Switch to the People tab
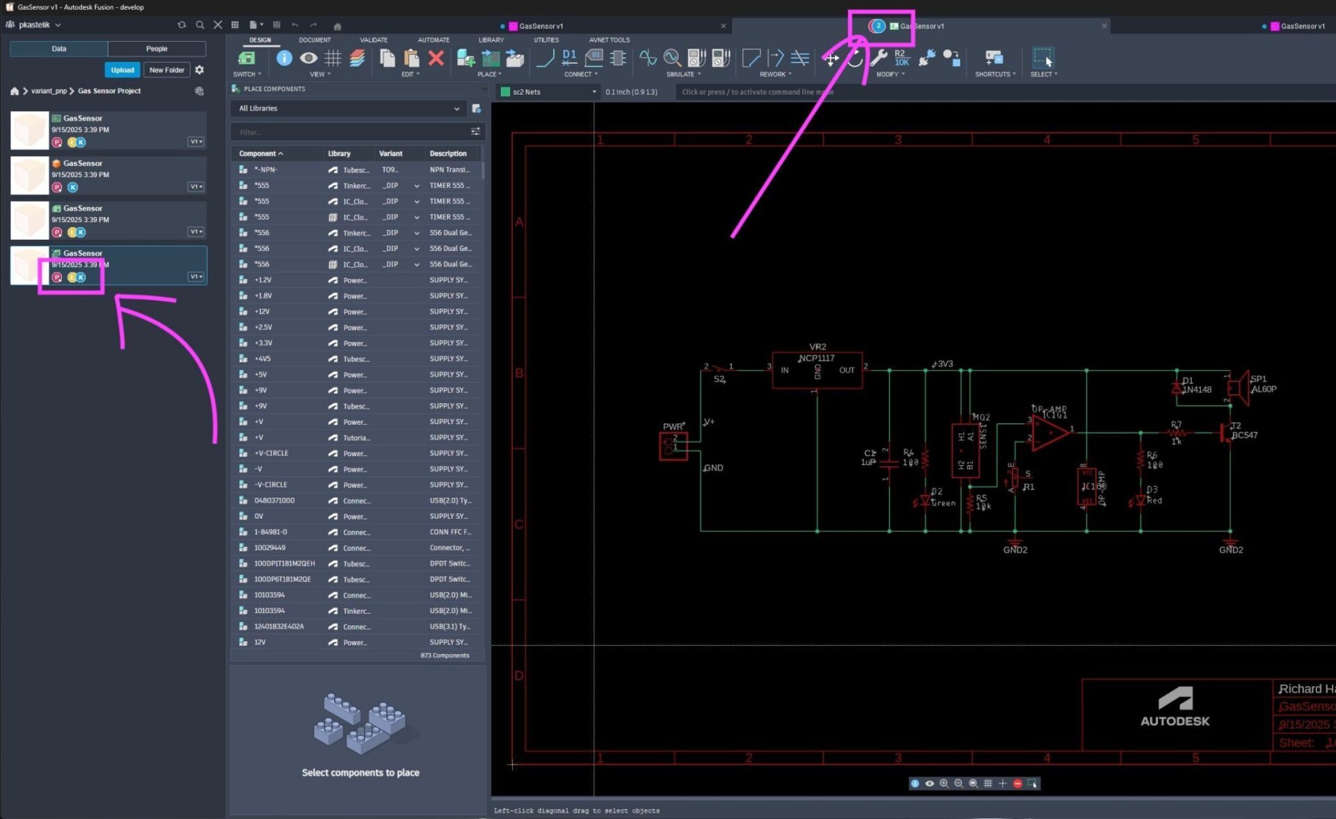The width and height of the screenshot is (1336, 819). (157, 49)
